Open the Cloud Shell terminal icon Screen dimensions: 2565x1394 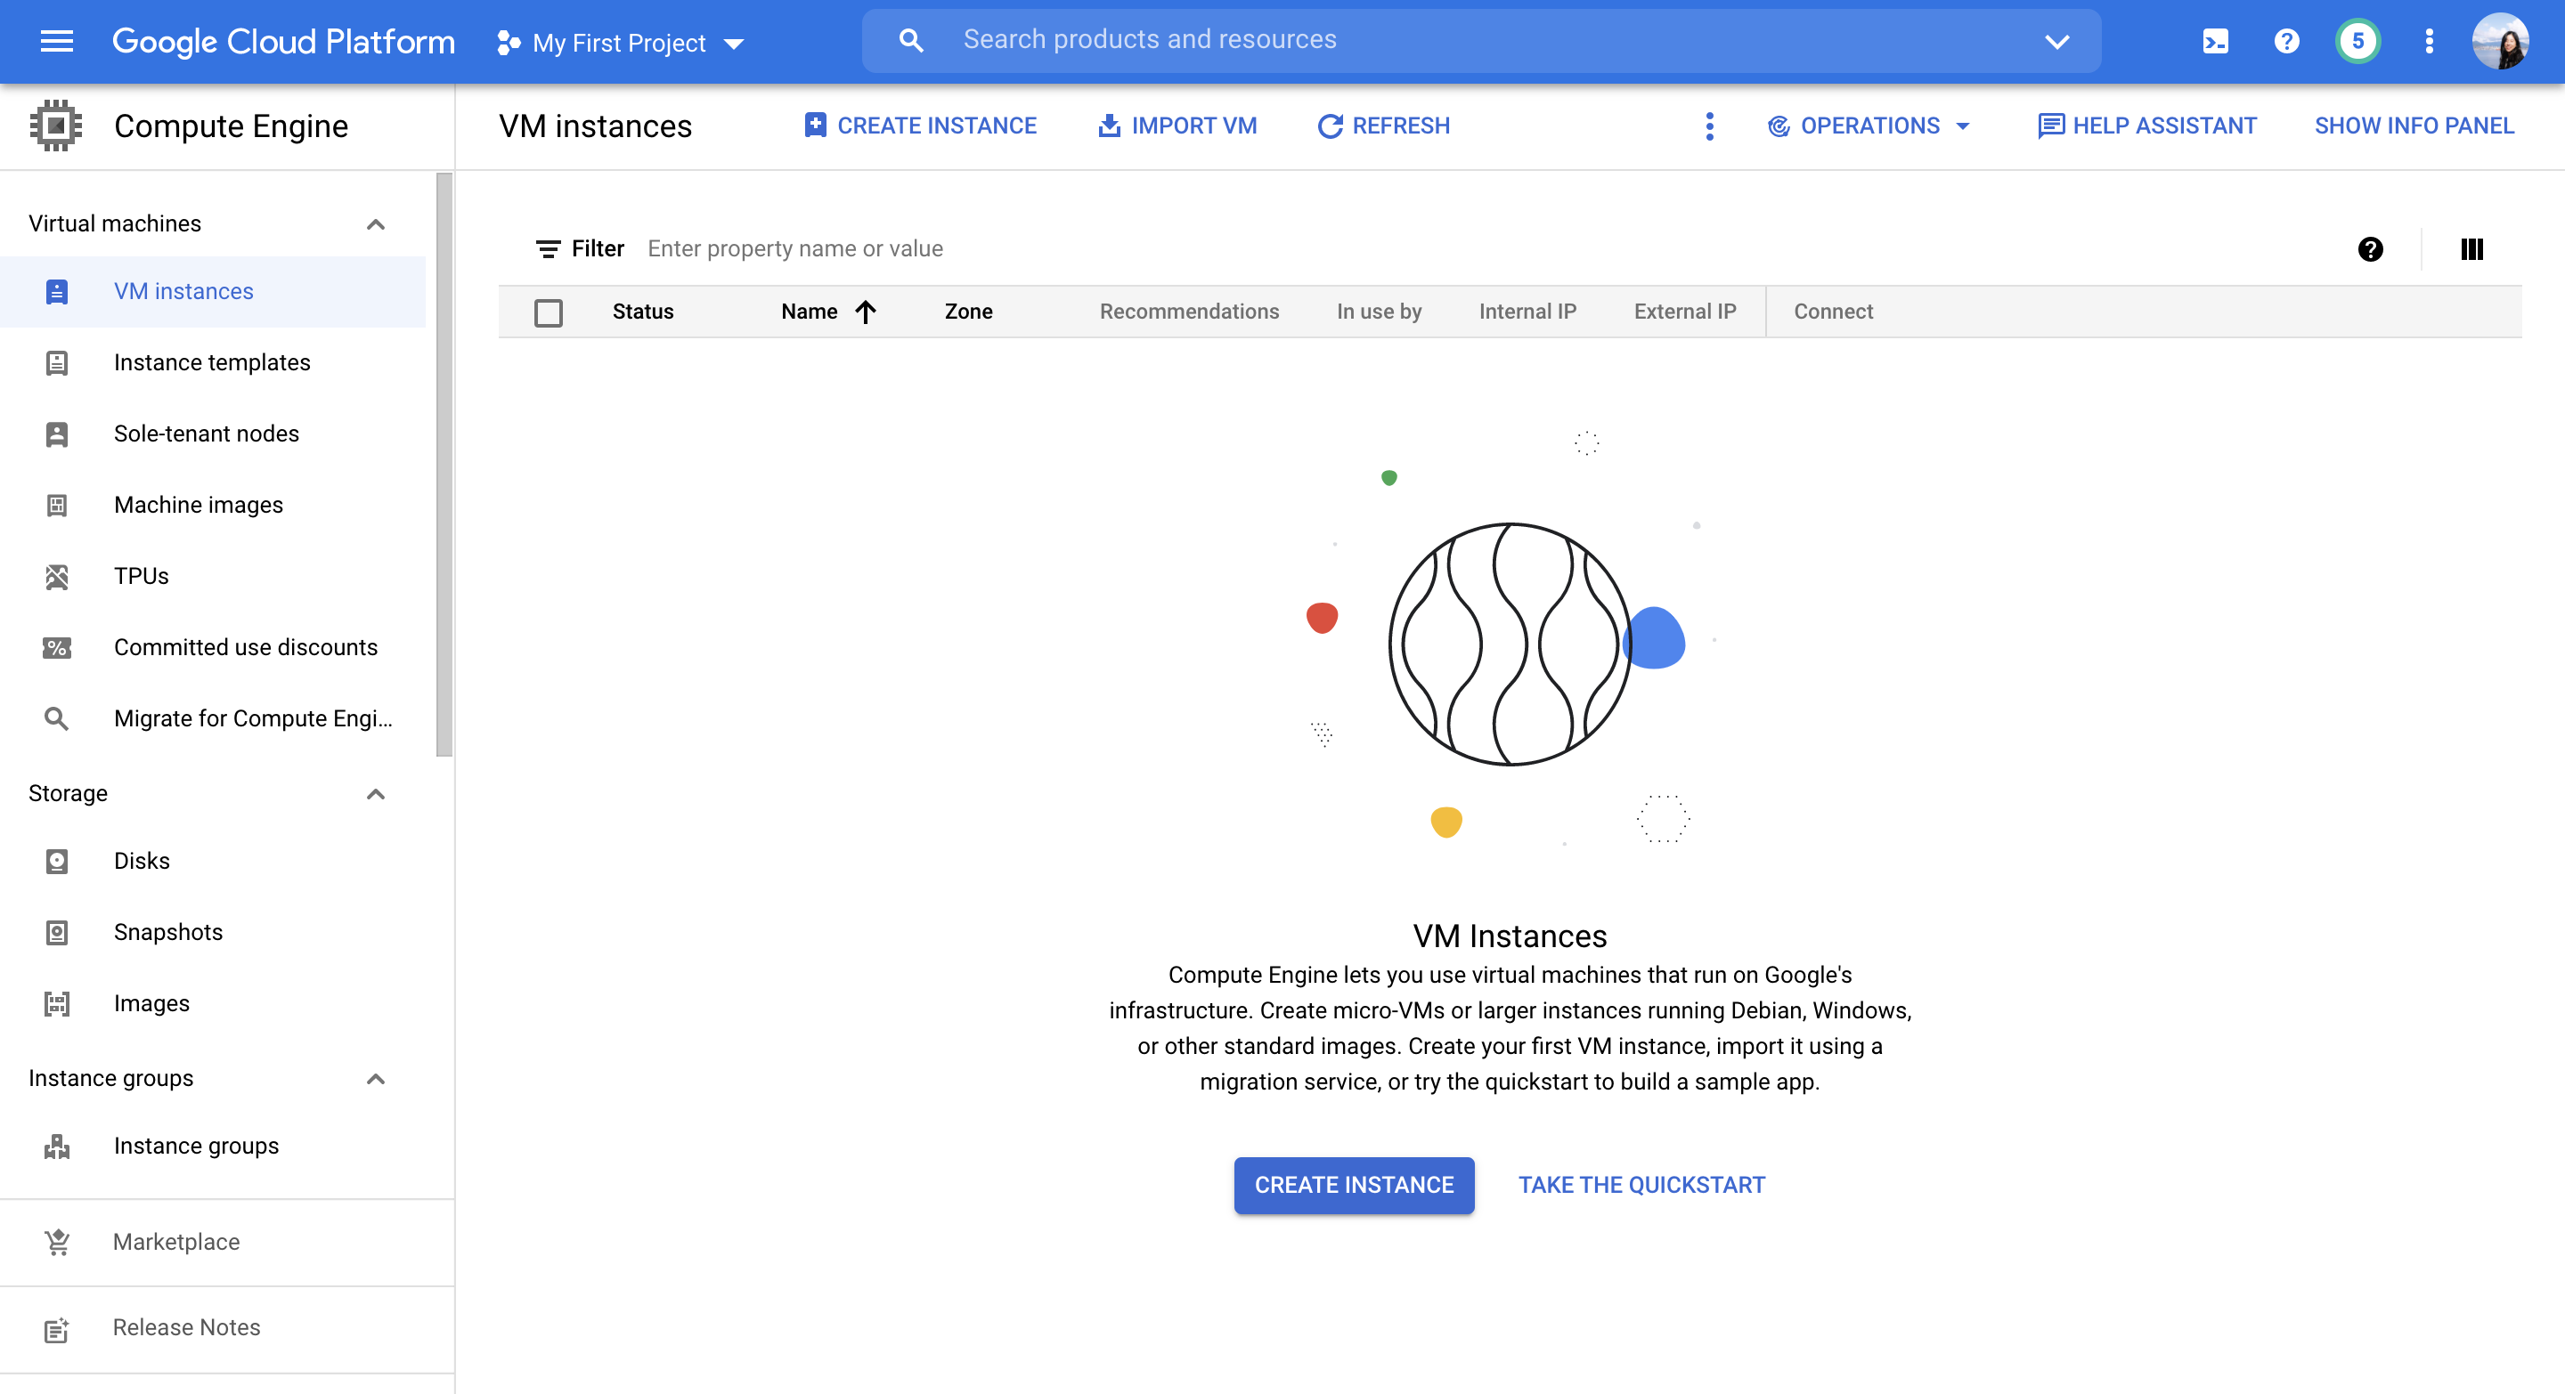point(2216,42)
